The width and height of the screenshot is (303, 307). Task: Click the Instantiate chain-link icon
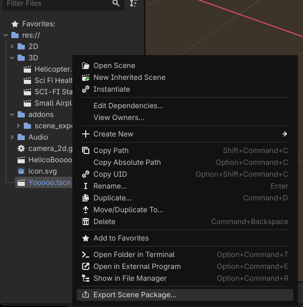[86, 89]
